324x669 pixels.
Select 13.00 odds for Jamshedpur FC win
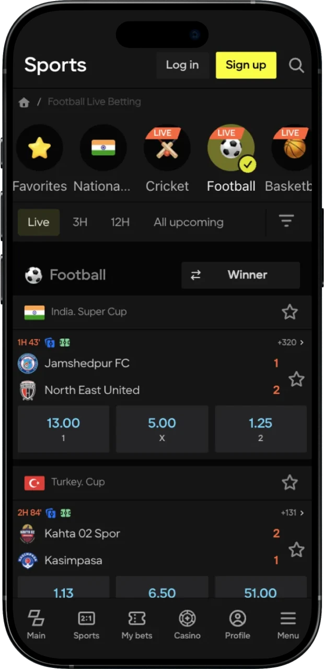[x=63, y=429]
